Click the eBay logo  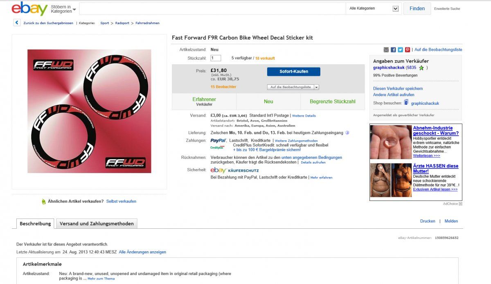pos(29,9)
